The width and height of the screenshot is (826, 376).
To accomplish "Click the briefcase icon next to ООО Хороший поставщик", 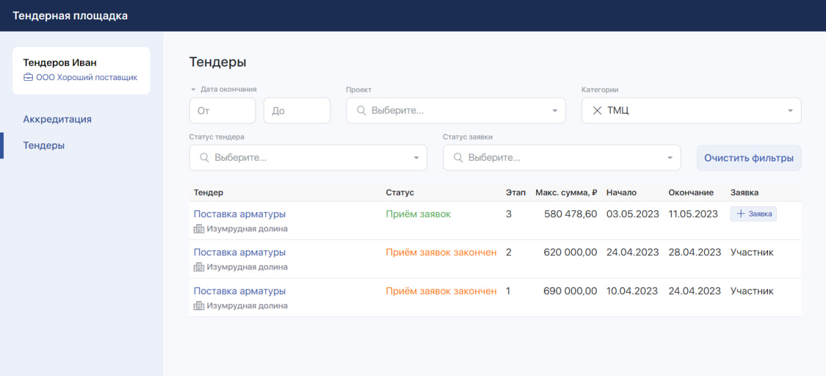I will click(28, 78).
